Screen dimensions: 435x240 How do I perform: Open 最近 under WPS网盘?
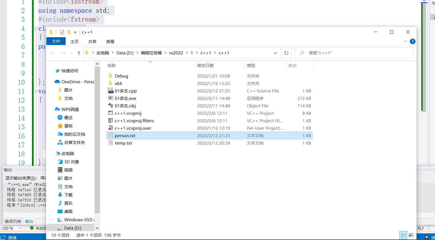[68, 118]
